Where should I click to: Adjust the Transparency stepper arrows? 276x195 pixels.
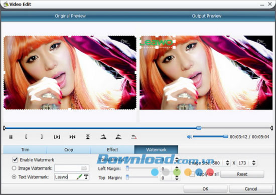pos(177,159)
